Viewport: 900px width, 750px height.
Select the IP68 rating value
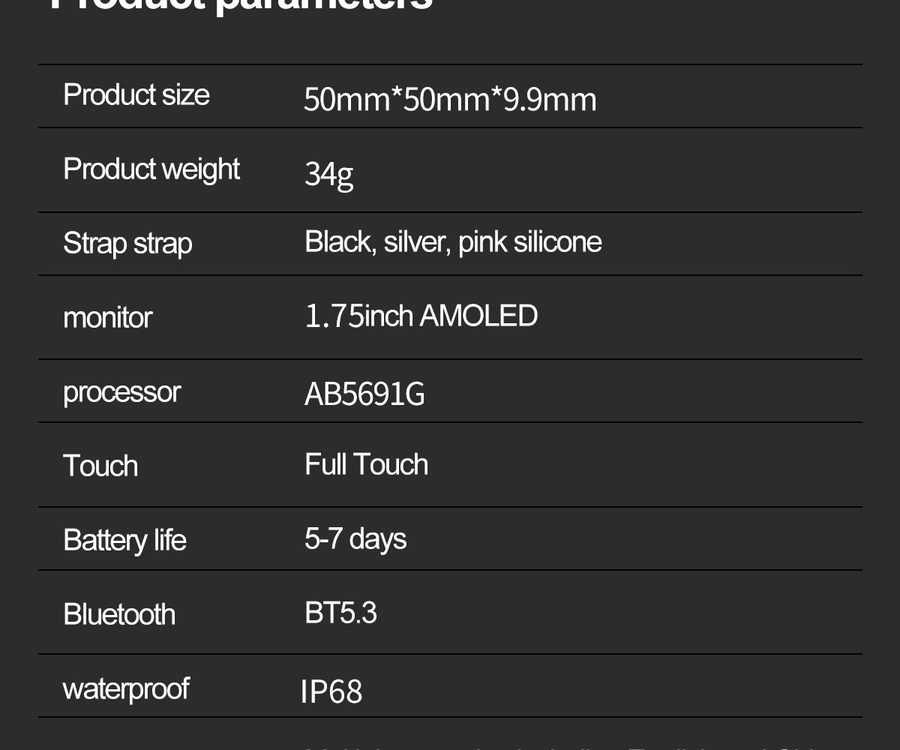(x=331, y=691)
